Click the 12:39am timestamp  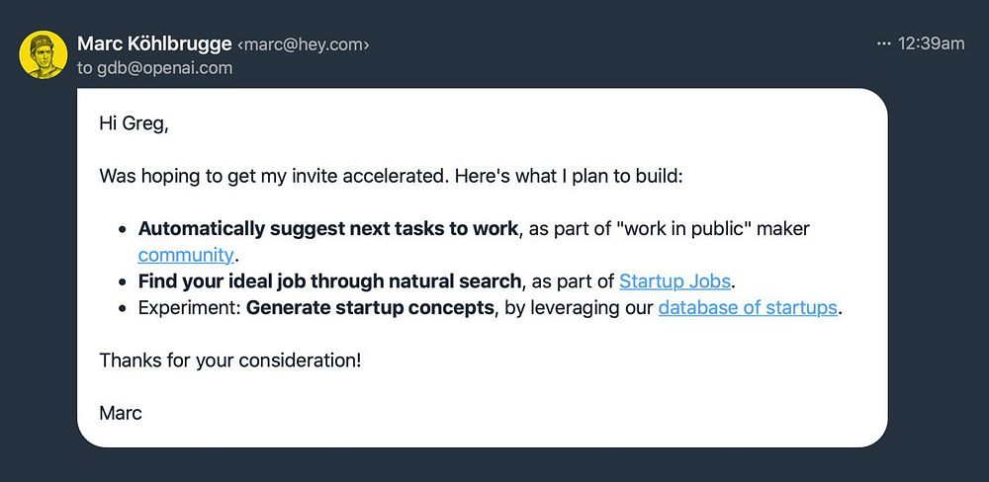click(x=931, y=43)
